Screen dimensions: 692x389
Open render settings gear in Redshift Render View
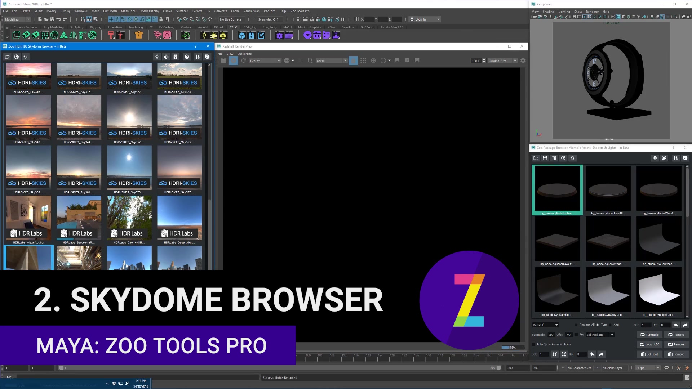523,61
